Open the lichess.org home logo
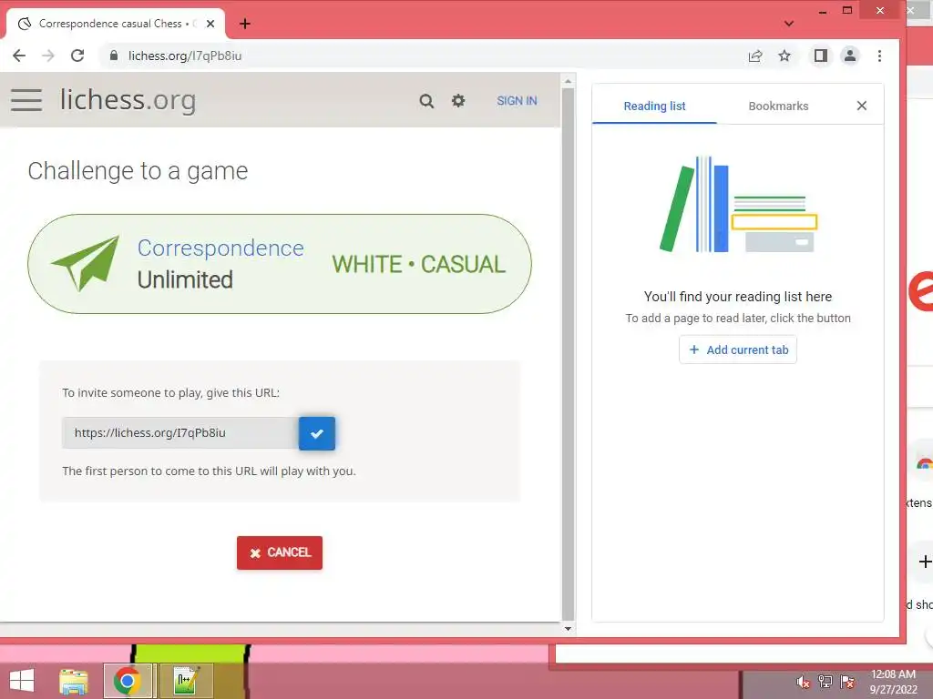This screenshot has width=933, height=699. pyautogui.click(x=128, y=99)
